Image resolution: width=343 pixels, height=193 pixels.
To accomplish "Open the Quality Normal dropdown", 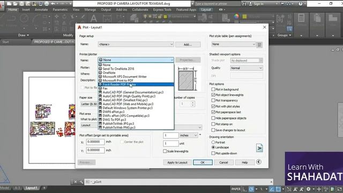I will (x=247, y=68).
